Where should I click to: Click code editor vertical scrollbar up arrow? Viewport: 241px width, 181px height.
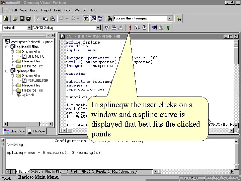236,45
